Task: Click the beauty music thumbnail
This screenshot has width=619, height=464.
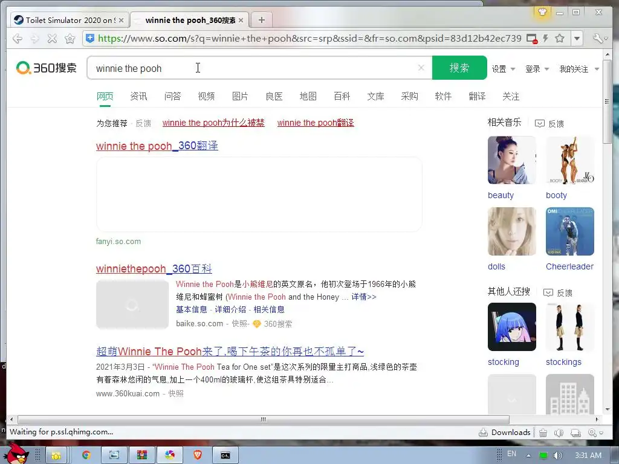Action: click(512, 160)
